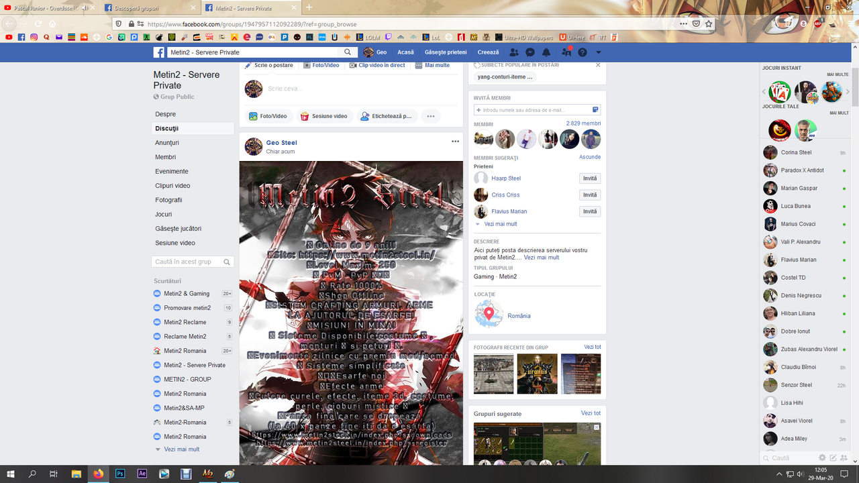Click the search magnifier in Facebook search bar
The height and width of the screenshot is (483, 859).
348,52
